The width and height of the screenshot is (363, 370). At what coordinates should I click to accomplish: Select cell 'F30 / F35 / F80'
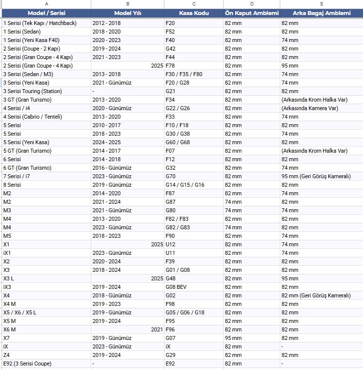pos(194,74)
